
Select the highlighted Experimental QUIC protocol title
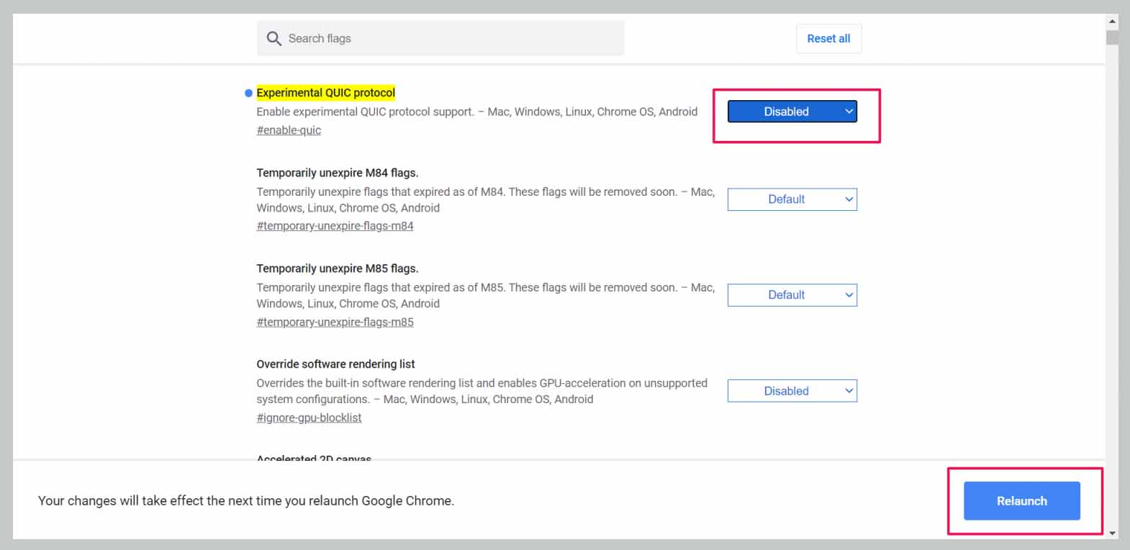tap(325, 93)
